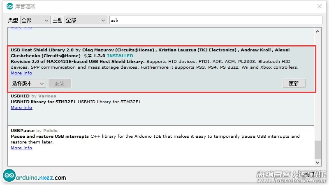
Task: Click the vertical scrollbar thumb
Action: (317, 150)
